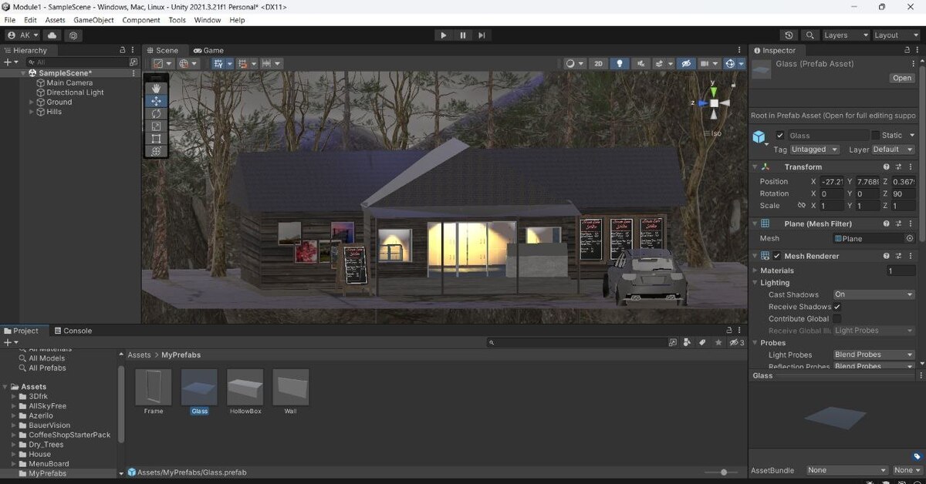The width and height of the screenshot is (926, 484).
Task: Select the Rotate tool in scene view
Action: click(x=156, y=113)
